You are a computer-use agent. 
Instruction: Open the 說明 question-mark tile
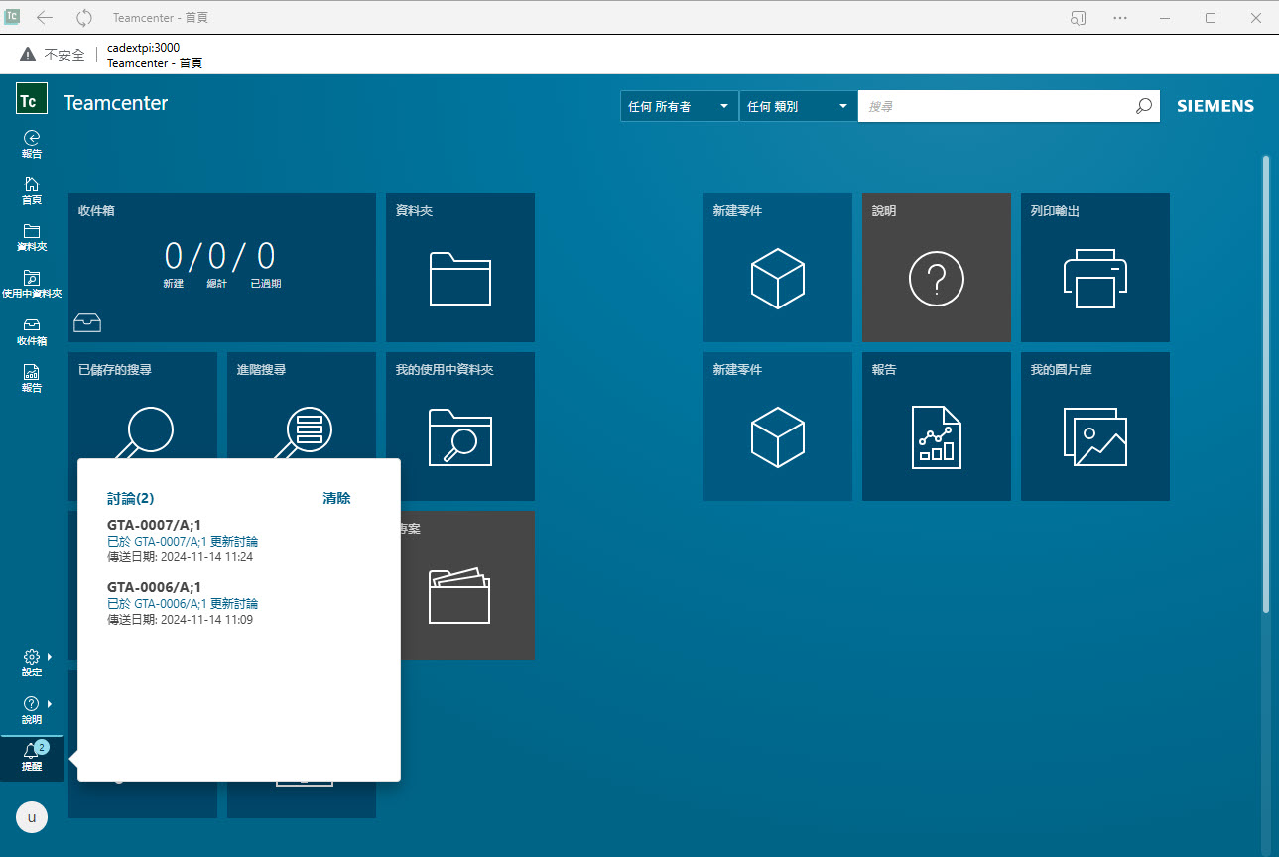[x=937, y=268]
